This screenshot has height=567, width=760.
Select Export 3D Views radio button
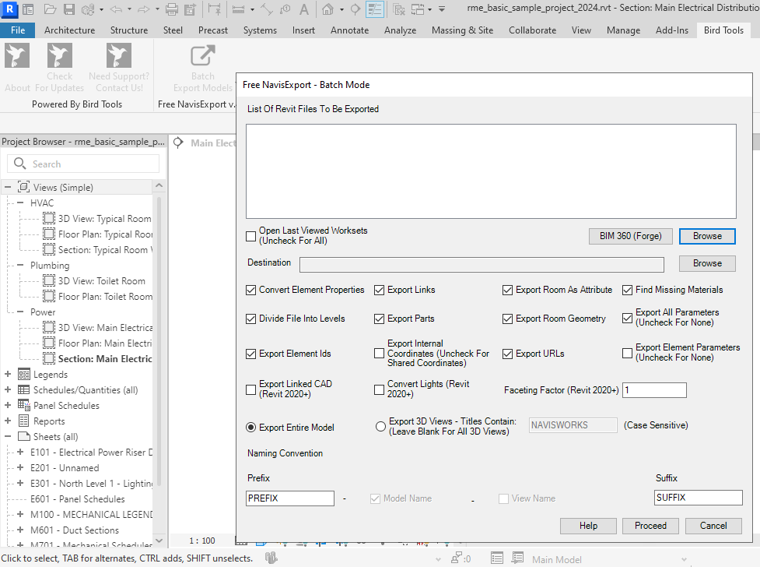380,426
